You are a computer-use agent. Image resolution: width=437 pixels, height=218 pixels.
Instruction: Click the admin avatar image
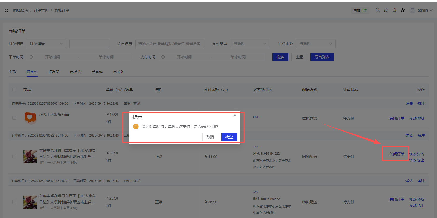coord(412,10)
